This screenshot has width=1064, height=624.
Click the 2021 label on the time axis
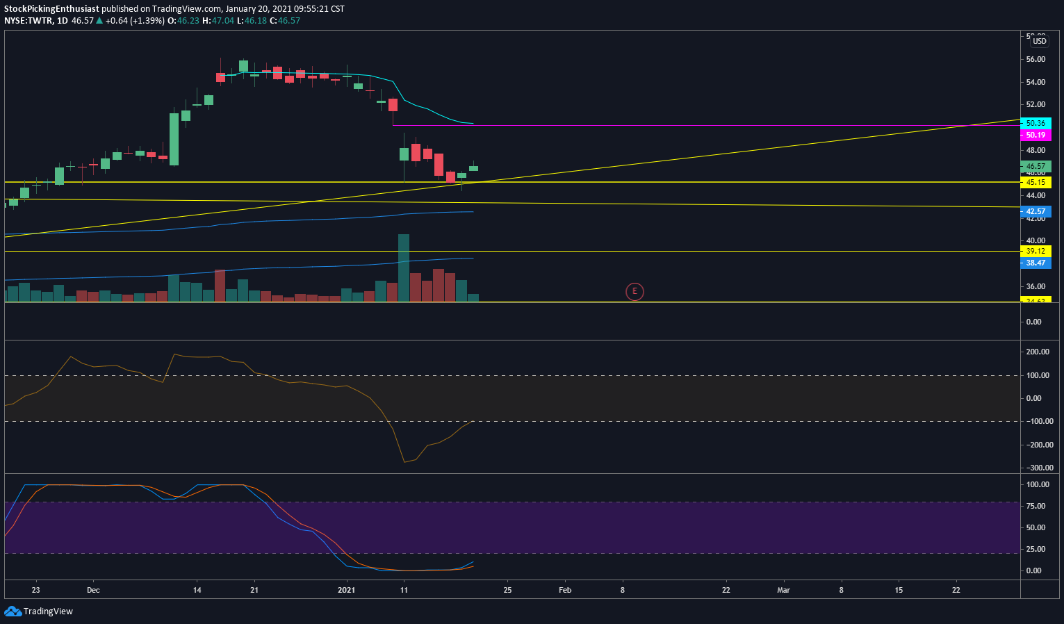[346, 591]
